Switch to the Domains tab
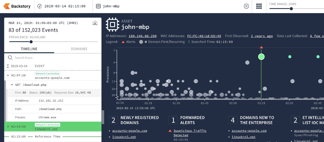Image resolution: width=324 pixels, height=142 pixels. 79,49
